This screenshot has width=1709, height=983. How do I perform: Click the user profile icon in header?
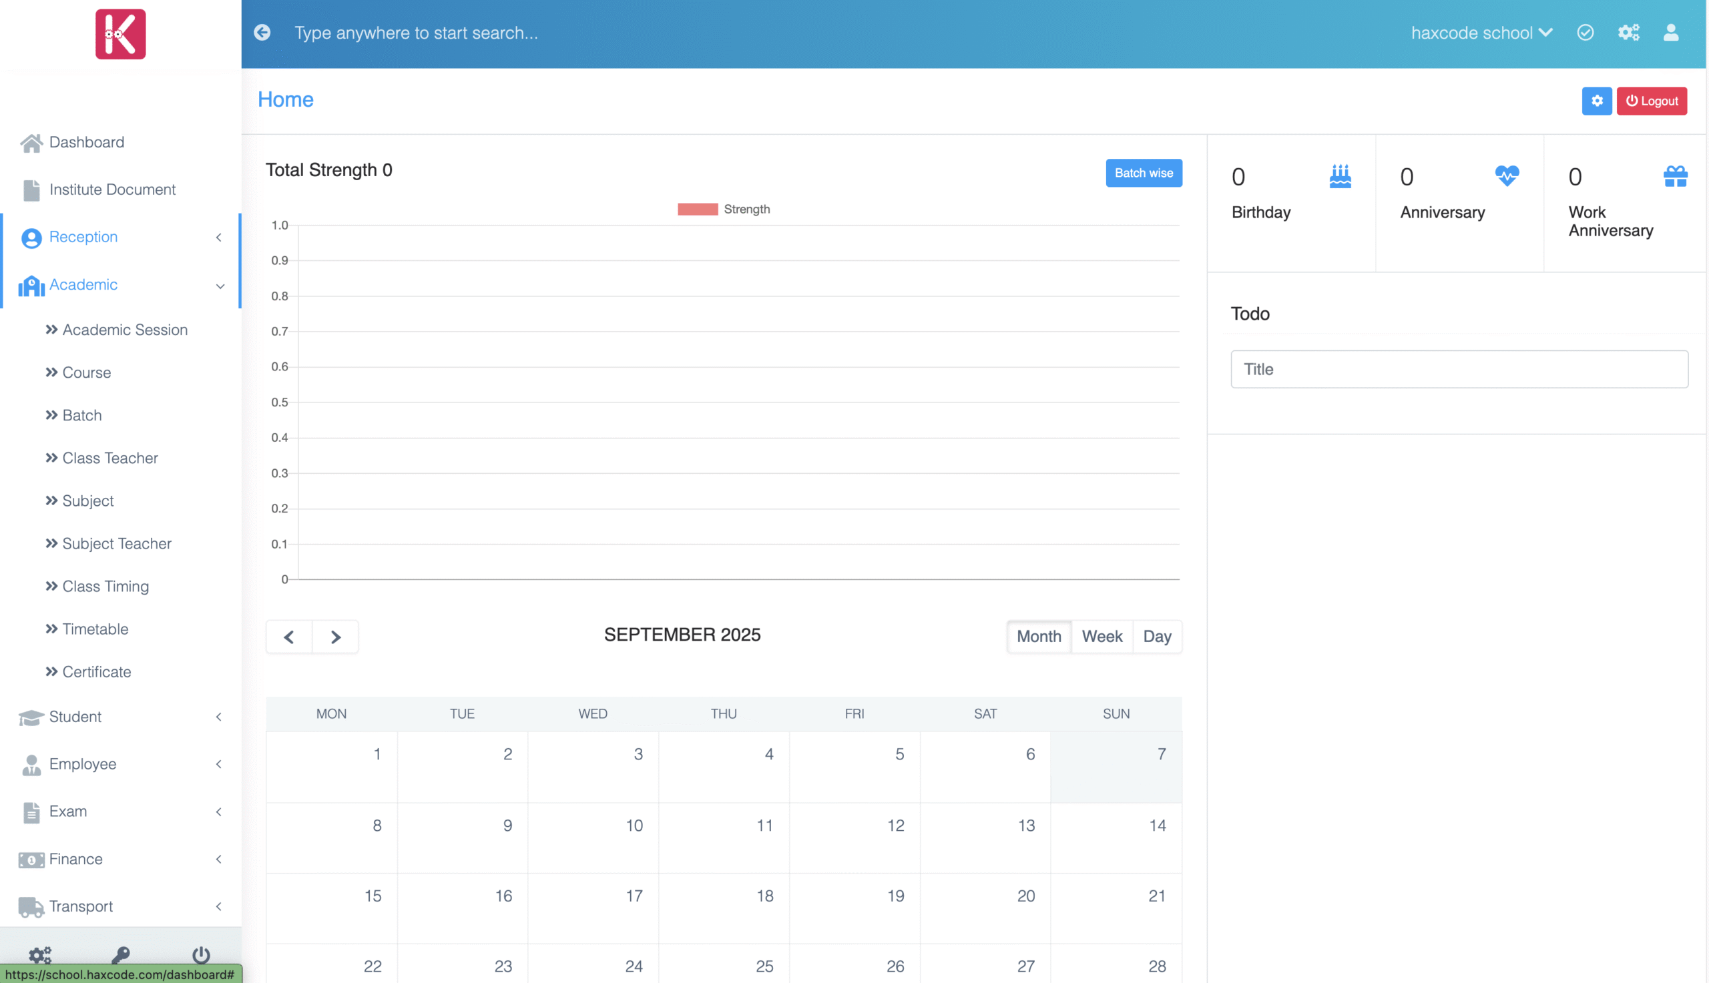1670,33
